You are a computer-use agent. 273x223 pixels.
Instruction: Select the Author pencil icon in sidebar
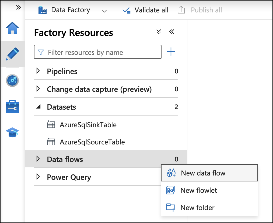pos(12,54)
